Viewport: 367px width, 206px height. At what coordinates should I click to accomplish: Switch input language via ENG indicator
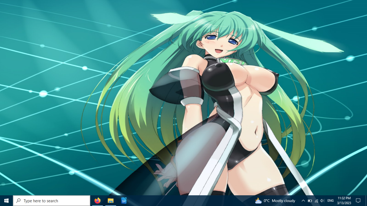(331, 201)
